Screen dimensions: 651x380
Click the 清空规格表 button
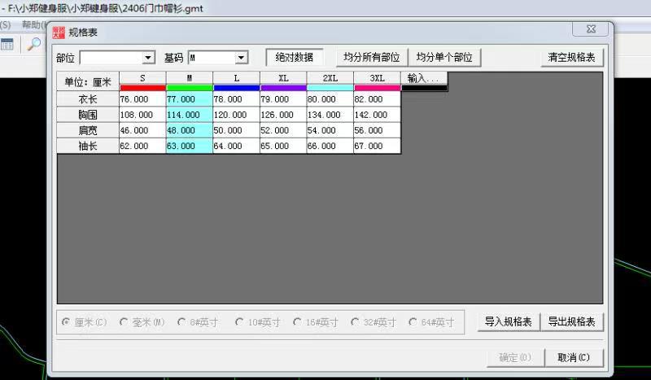572,57
